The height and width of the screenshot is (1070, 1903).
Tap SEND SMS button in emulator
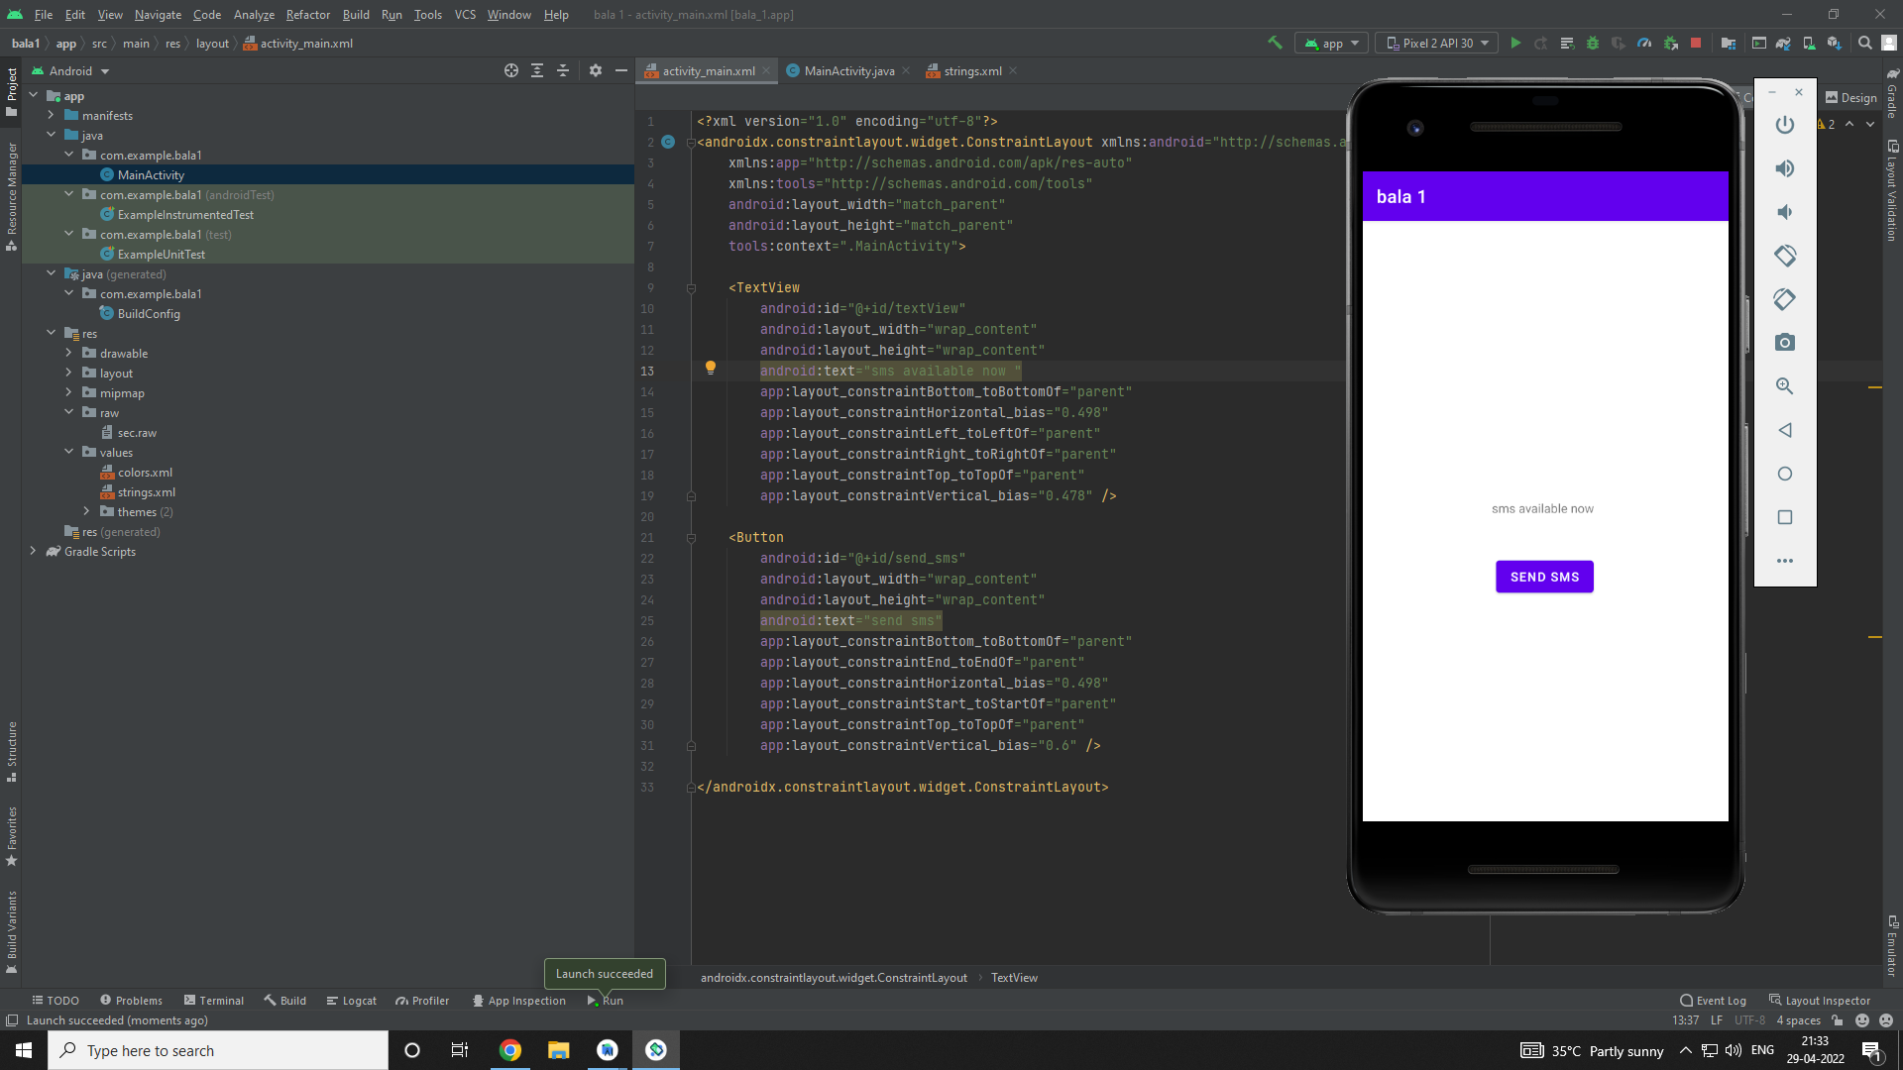coord(1544,577)
